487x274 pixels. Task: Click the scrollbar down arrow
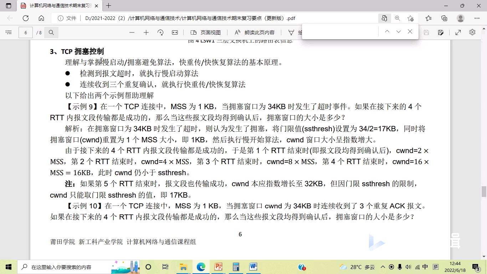[x=484, y=257]
